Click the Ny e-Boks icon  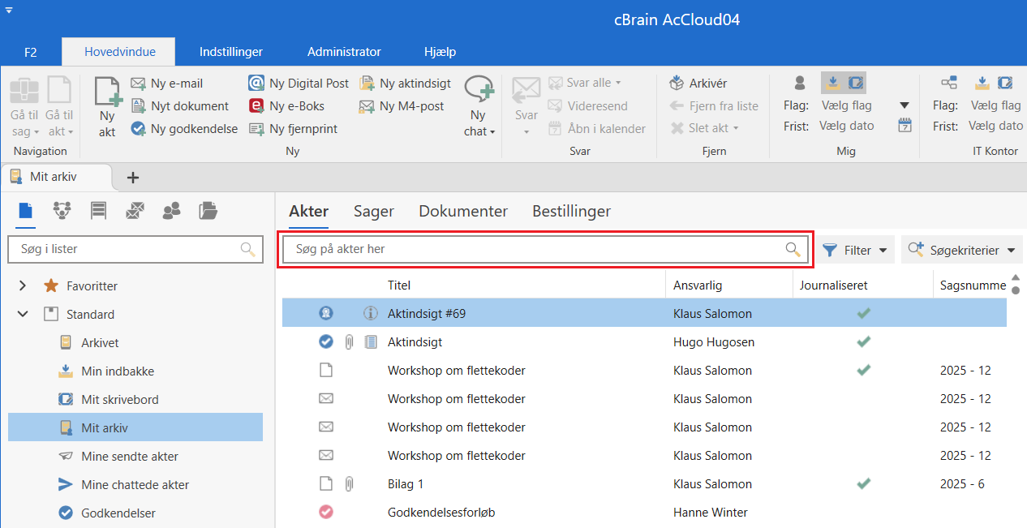(x=256, y=105)
